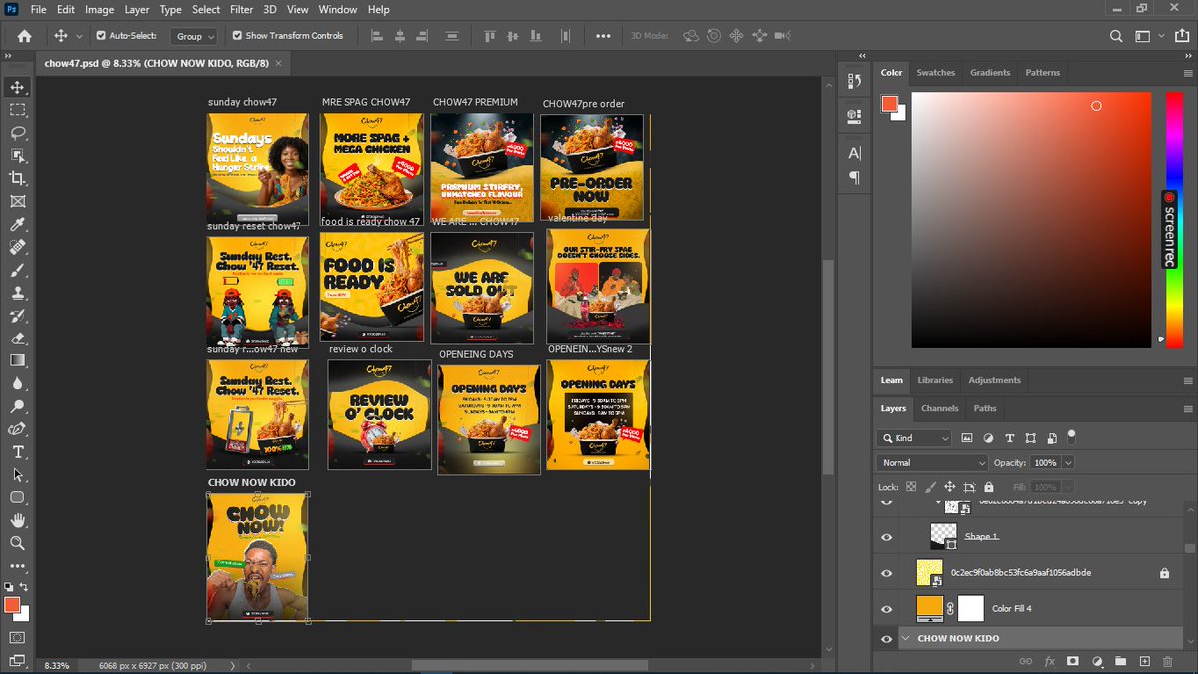This screenshot has width=1198, height=674.
Task: Click the foreground color swatch in toolbar
Action: pyautogui.click(x=12, y=605)
